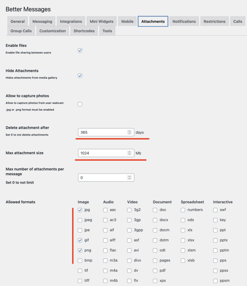Screen dimensions: 247x286
Task: Uncheck the gif image format
Action: click(x=80, y=240)
